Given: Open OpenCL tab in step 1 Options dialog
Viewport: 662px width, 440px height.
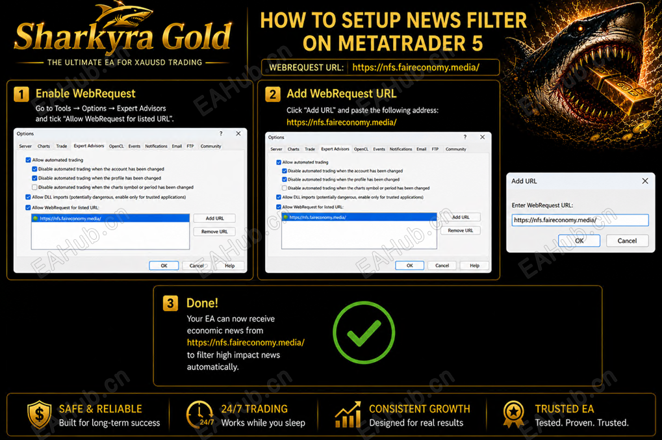Looking at the screenshot, I should tap(116, 146).
